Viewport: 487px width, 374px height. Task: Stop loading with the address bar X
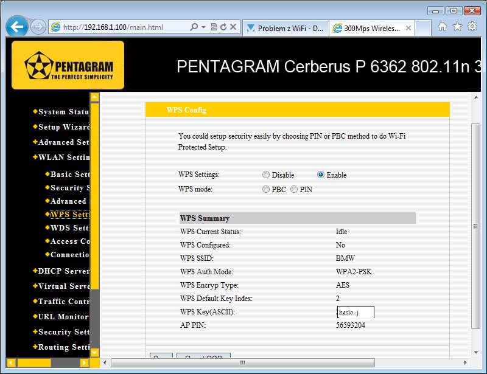pyautogui.click(x=233, y=27)
